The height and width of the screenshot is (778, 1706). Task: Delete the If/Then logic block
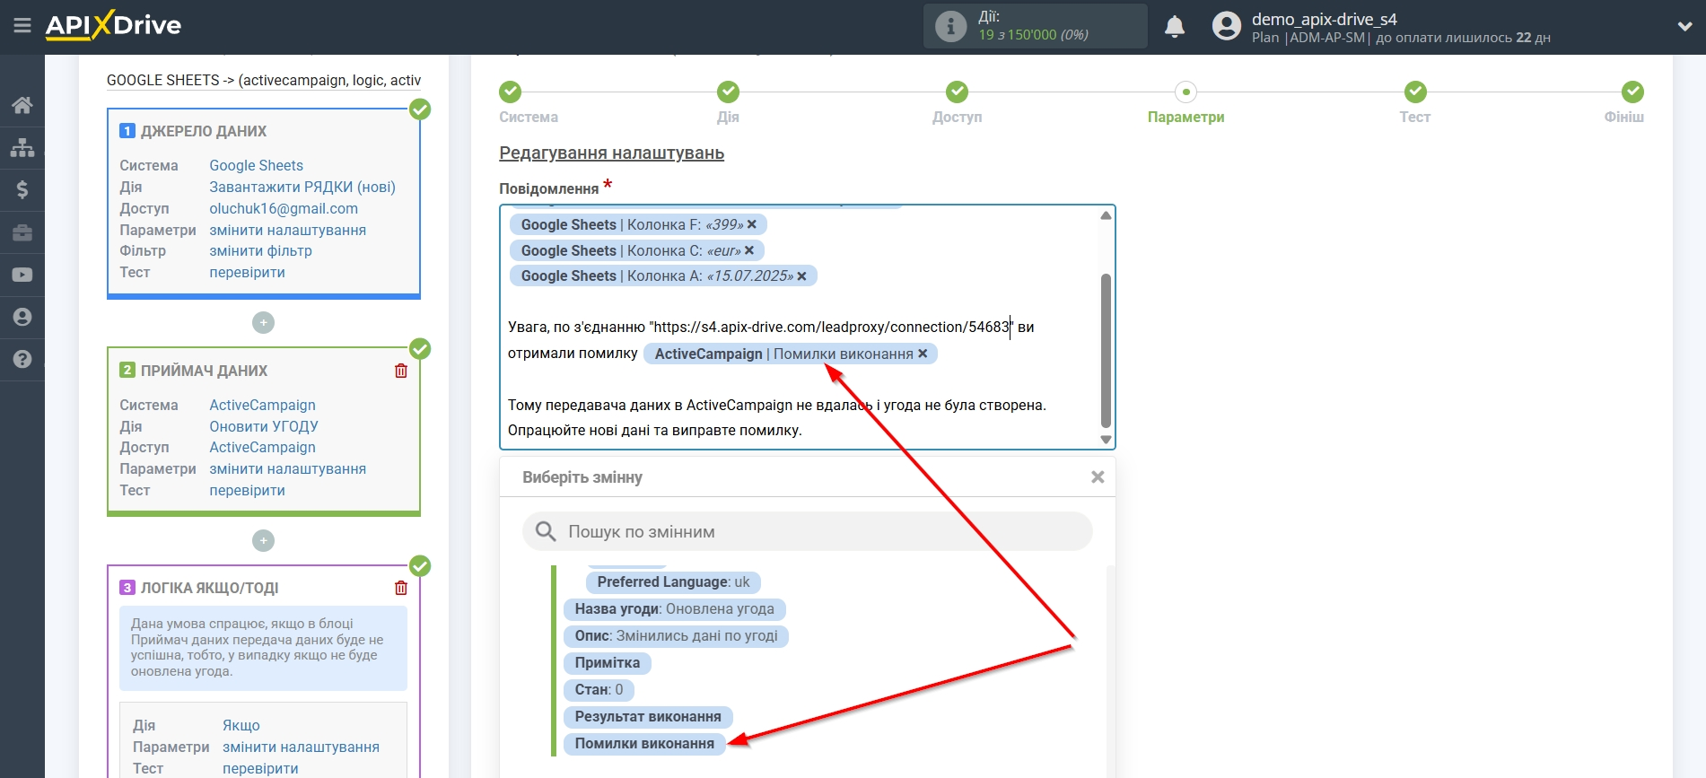pos(401,588)
